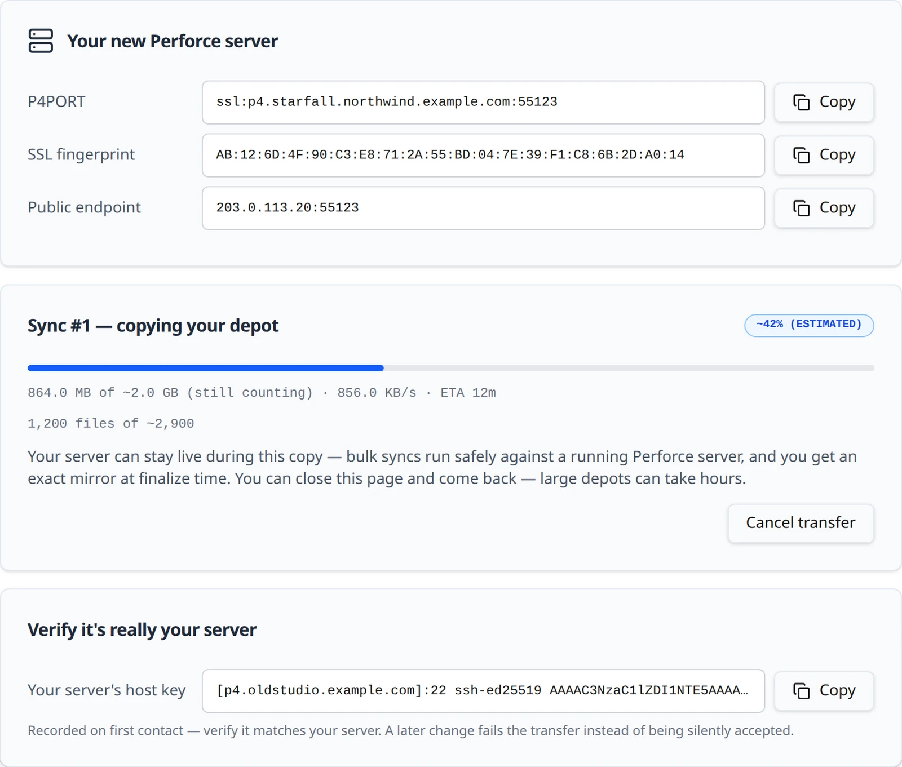Click the 'Public endpoint' label
The width and height of the screenshot is (902, 767).
[x=84, y=207]
